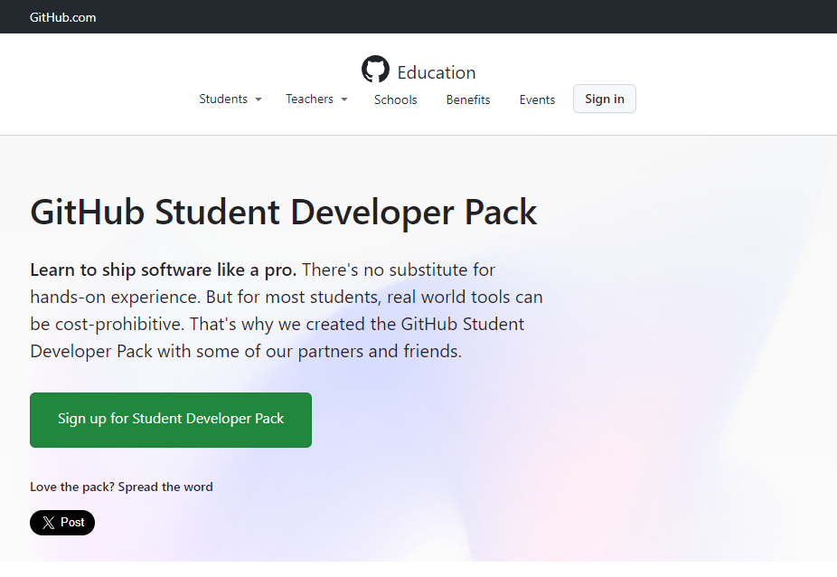The image size is (837, 577).
Task: Expand the Teachers dropdown menu
Action: (316, 99)
